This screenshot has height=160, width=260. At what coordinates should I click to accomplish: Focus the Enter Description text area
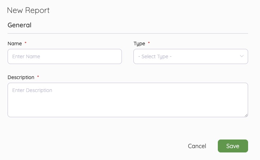[128, 100]
